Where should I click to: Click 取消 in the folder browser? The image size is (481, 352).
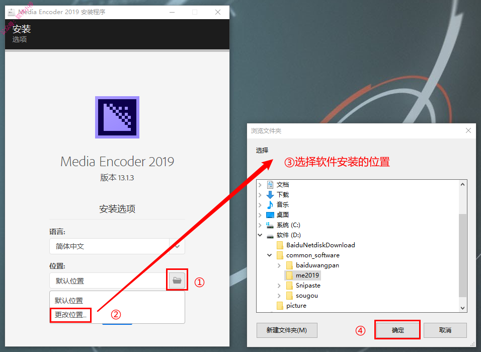[445, 330]
